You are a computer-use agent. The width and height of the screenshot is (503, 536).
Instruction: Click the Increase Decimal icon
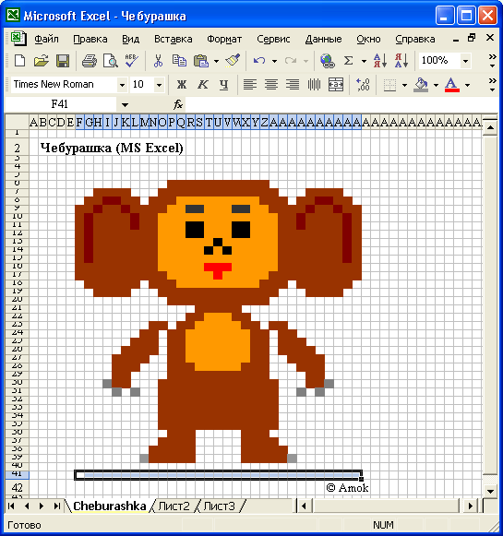coord(363,84)
